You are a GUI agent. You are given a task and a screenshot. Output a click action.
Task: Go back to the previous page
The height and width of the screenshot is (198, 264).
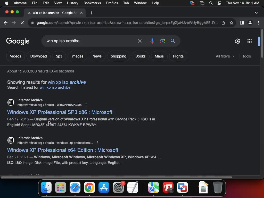pos(6,23)
